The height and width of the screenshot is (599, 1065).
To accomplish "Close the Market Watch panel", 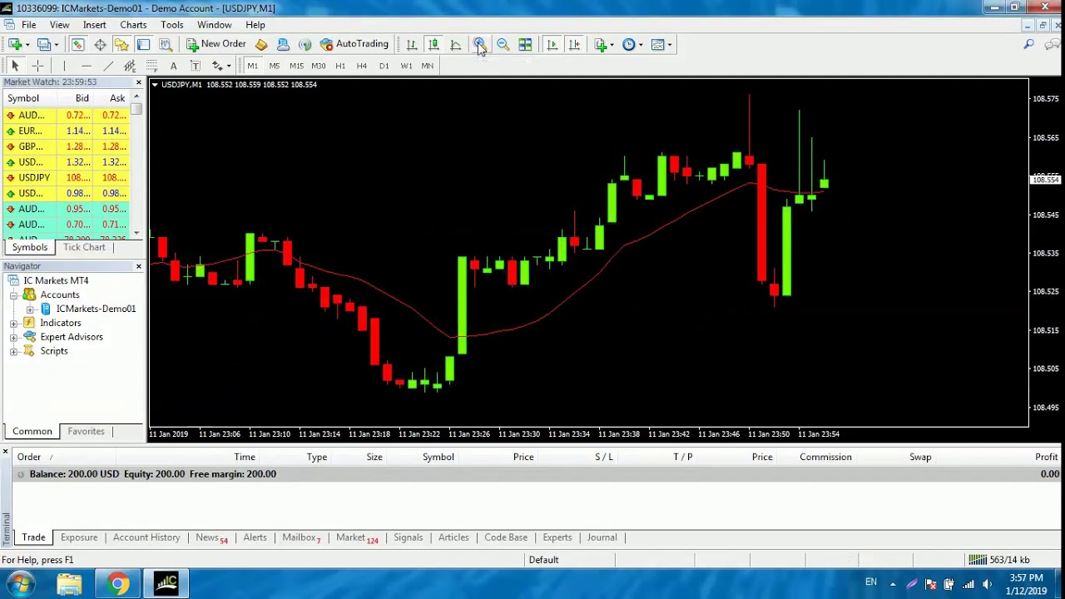I will 138,82.
